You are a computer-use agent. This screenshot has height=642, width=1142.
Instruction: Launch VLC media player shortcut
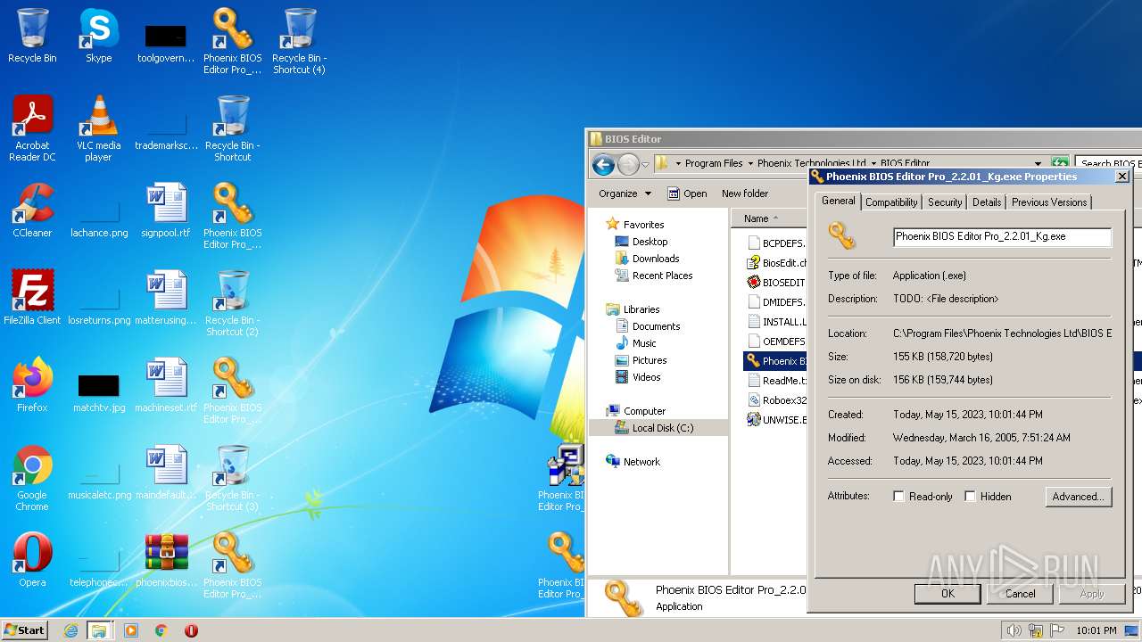pyautogui.click(x=99, y=128)
